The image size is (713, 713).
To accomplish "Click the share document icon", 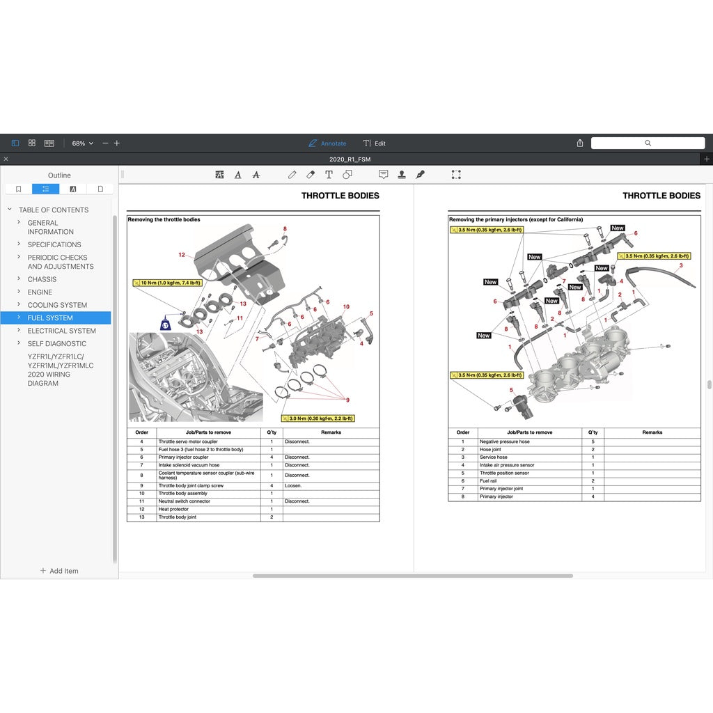I will tap(580, 143).
